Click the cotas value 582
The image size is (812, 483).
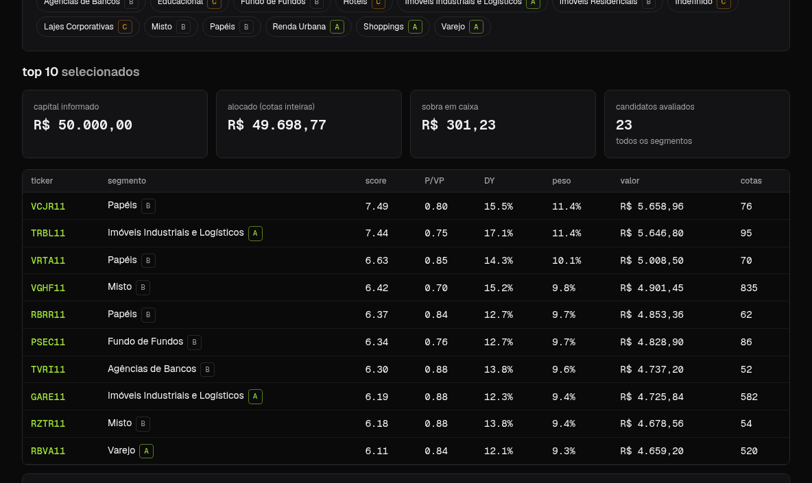click(749, 397)
